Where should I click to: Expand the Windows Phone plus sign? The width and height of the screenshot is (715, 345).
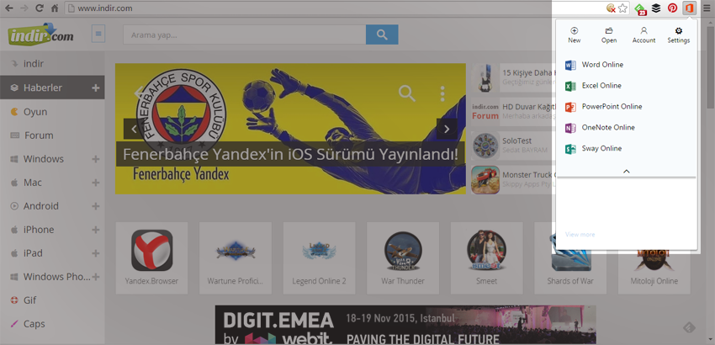[96, 277]
